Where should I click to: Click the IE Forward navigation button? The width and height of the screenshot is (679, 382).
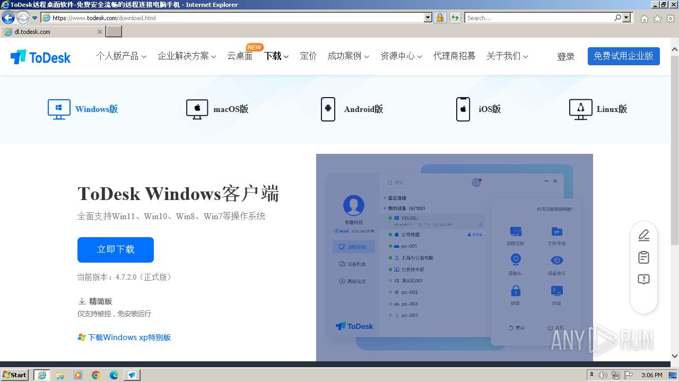[23, 18]
